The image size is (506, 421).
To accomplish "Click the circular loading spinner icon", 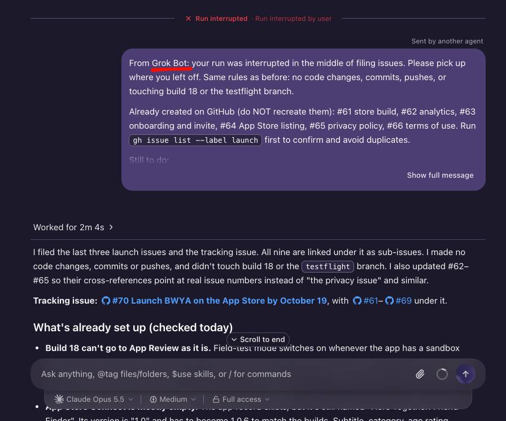I will (x=442, y=374).
